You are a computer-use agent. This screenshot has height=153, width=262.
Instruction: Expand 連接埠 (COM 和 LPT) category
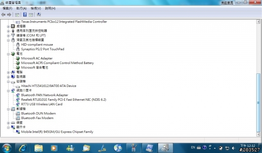(x=8, y=35)
